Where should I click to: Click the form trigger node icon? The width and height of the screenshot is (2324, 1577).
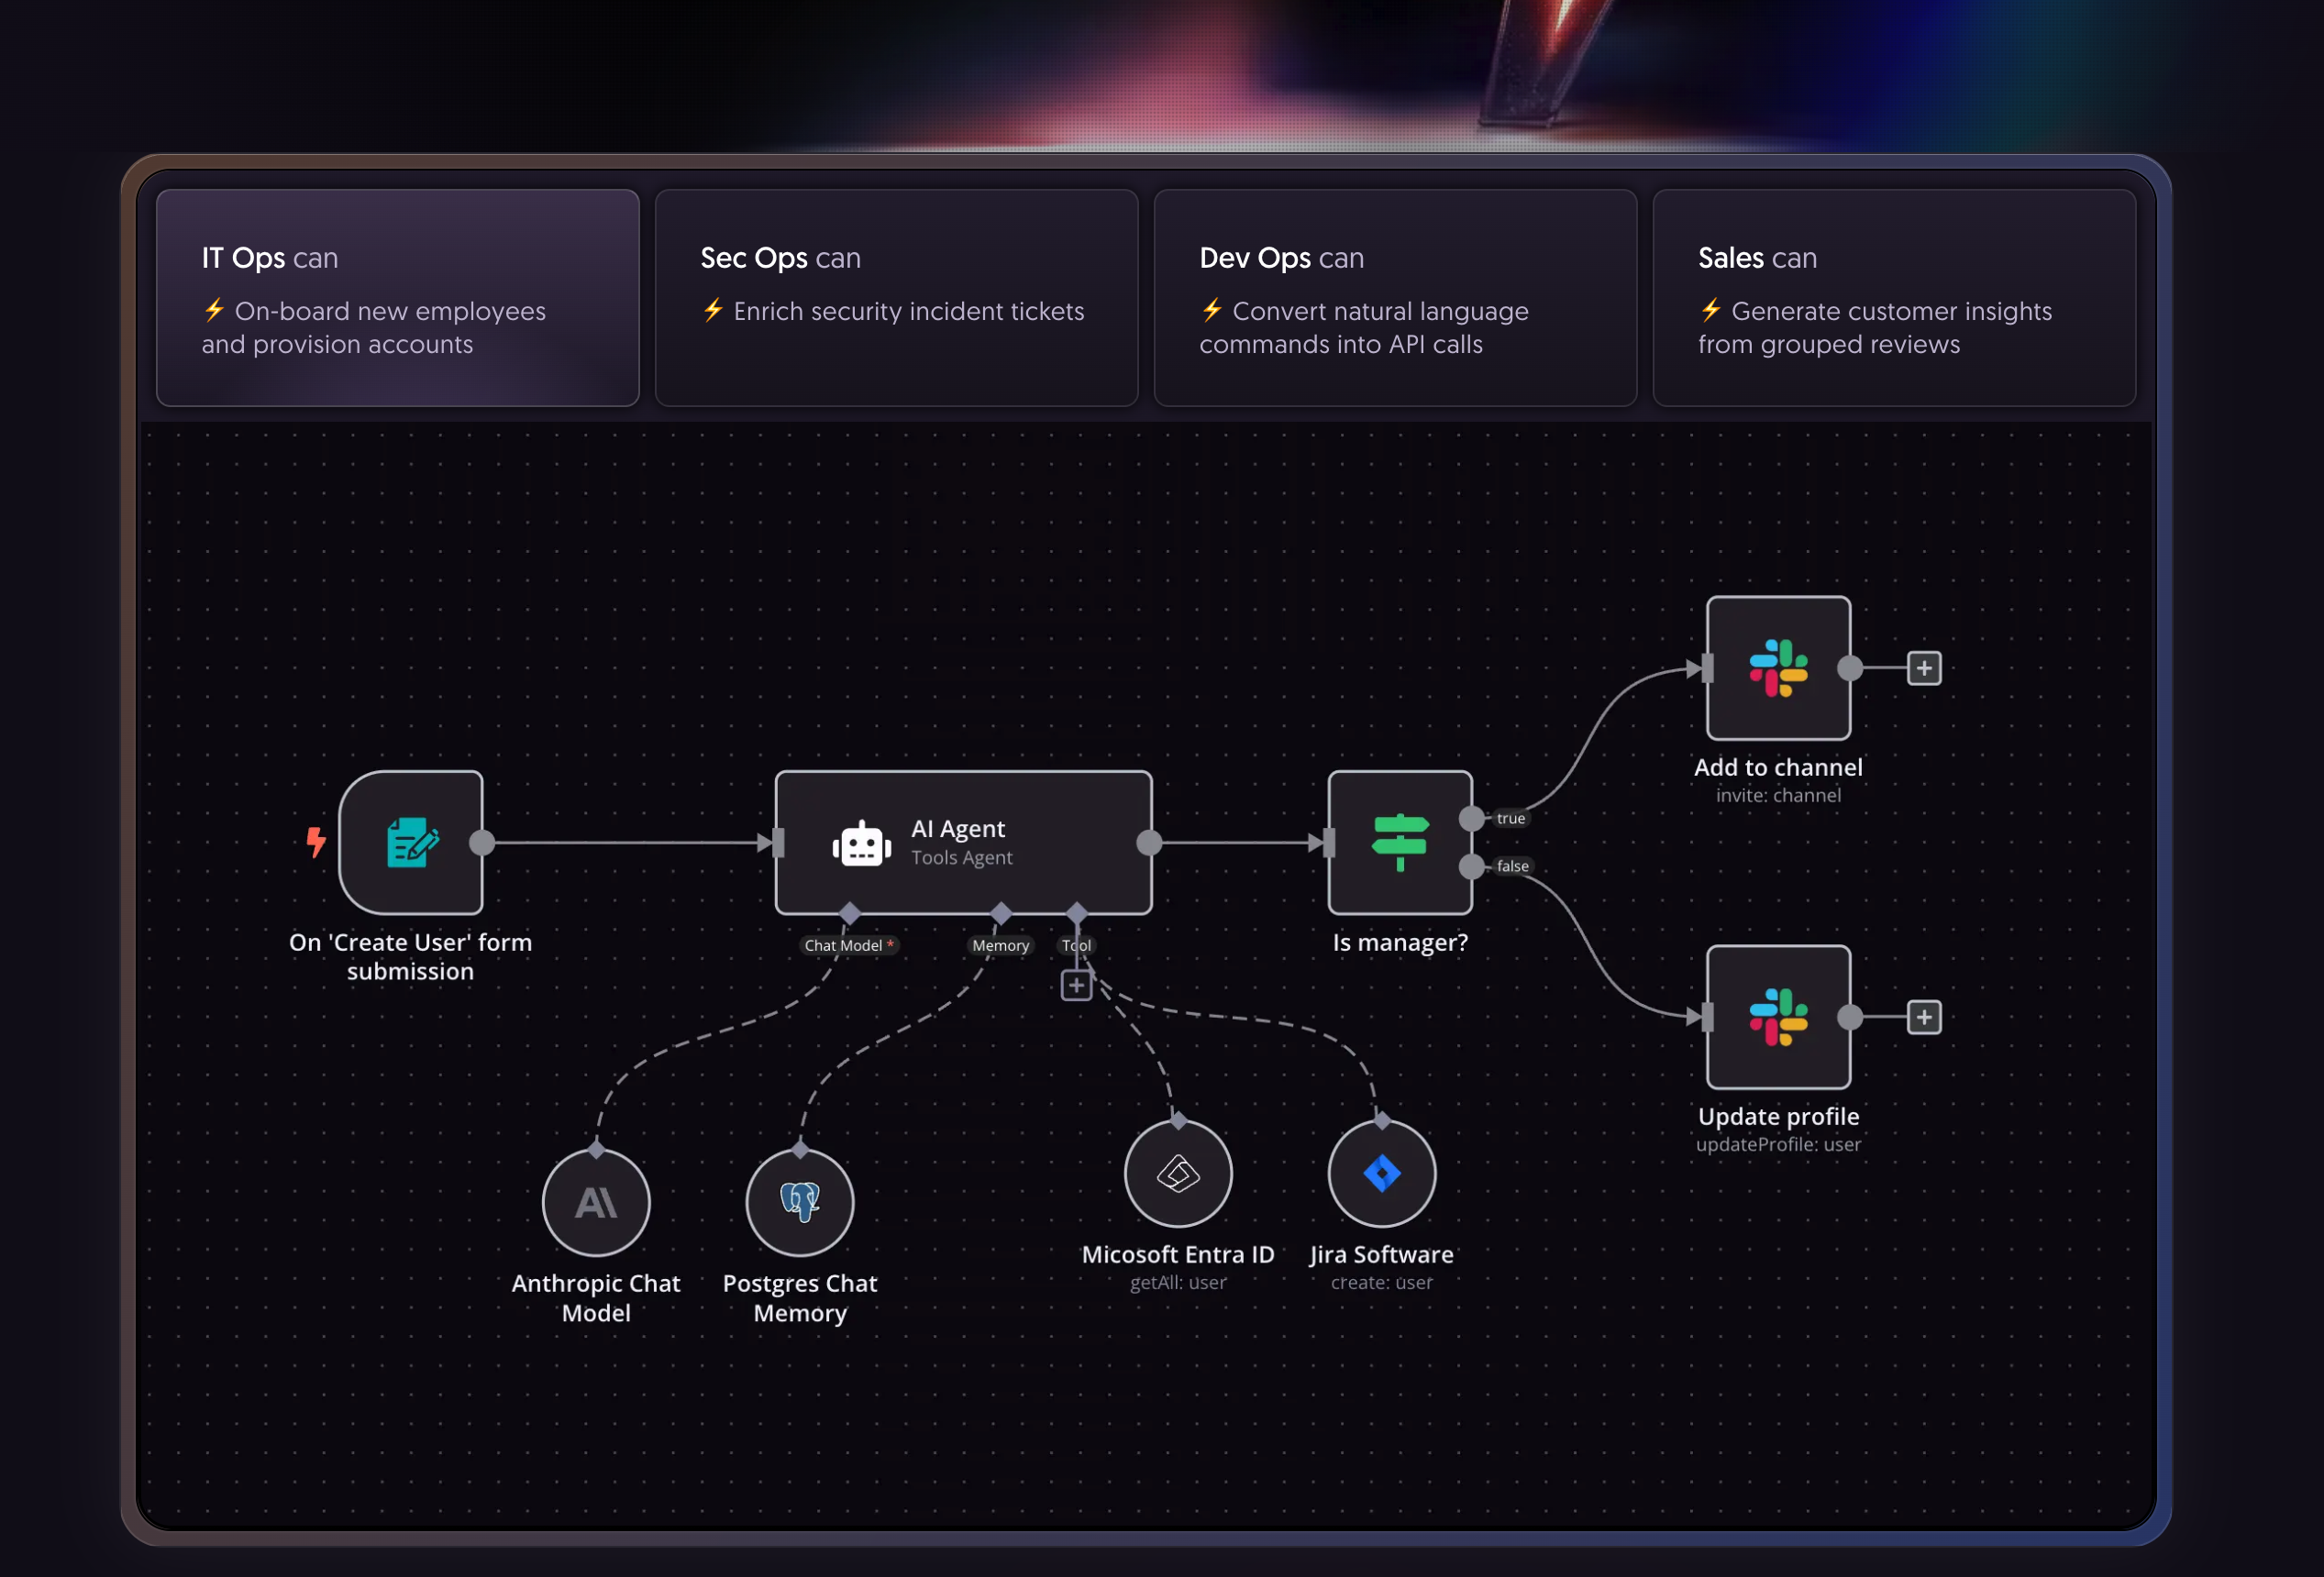410,842
